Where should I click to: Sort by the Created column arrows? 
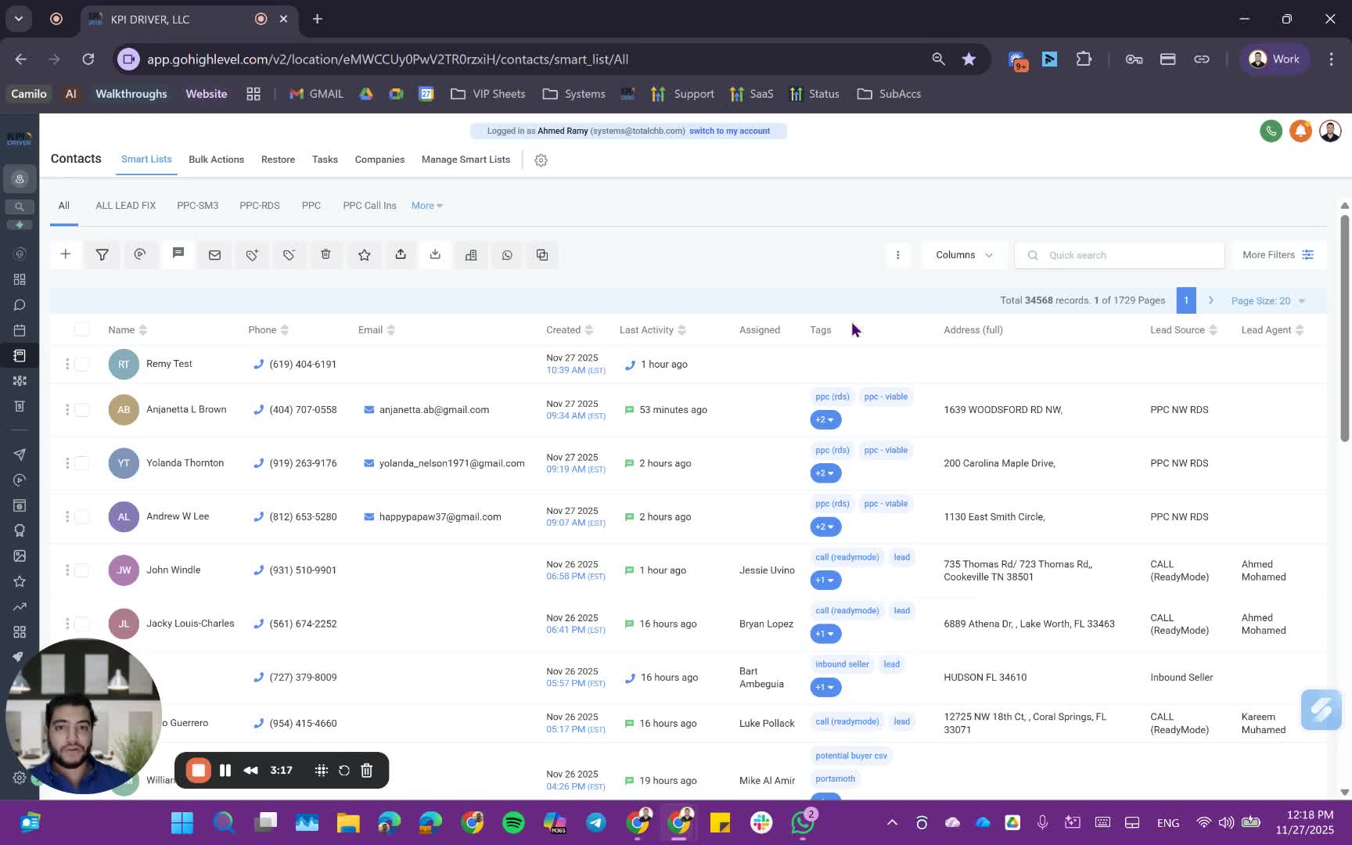589,329
